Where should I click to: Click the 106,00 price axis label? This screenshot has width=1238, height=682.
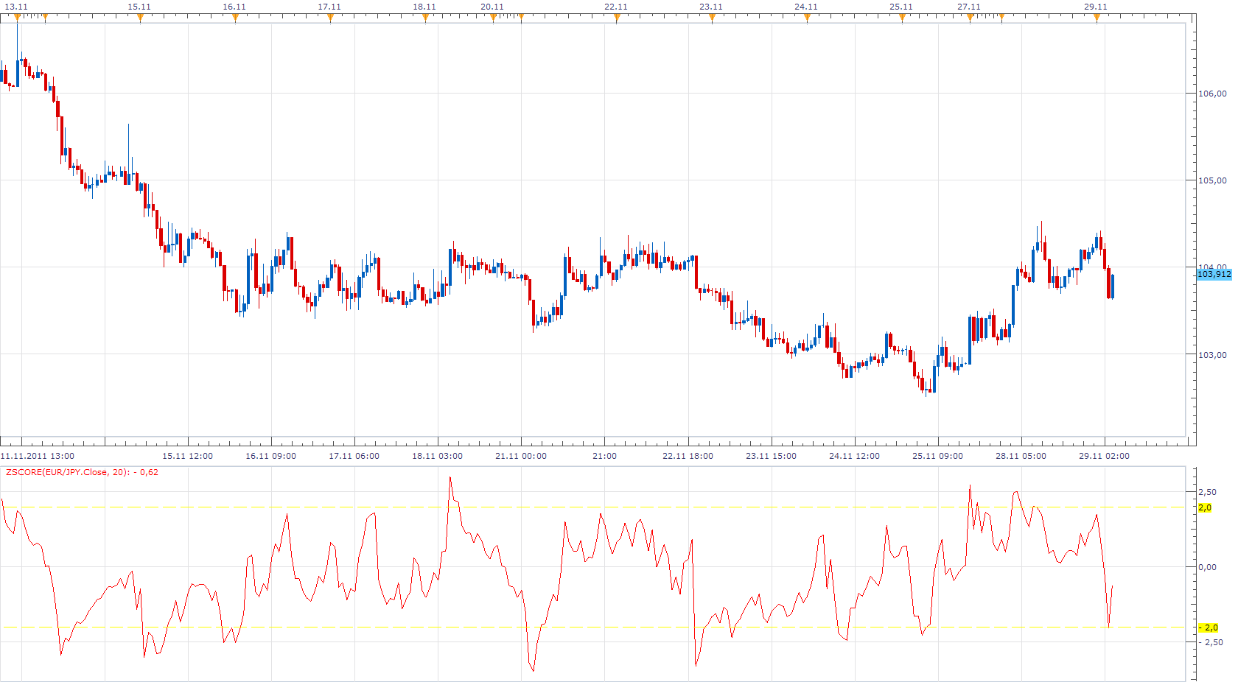pyautogui.click(x=1212, y=94)
